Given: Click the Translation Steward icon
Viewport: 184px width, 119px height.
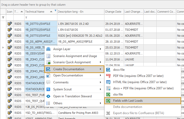Looking at the screenshot, I should (x=48, y=96).
